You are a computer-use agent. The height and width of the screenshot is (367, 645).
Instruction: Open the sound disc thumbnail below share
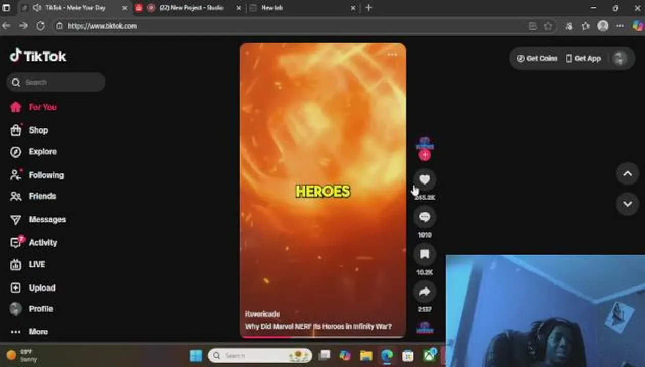(x=425, y=328)
